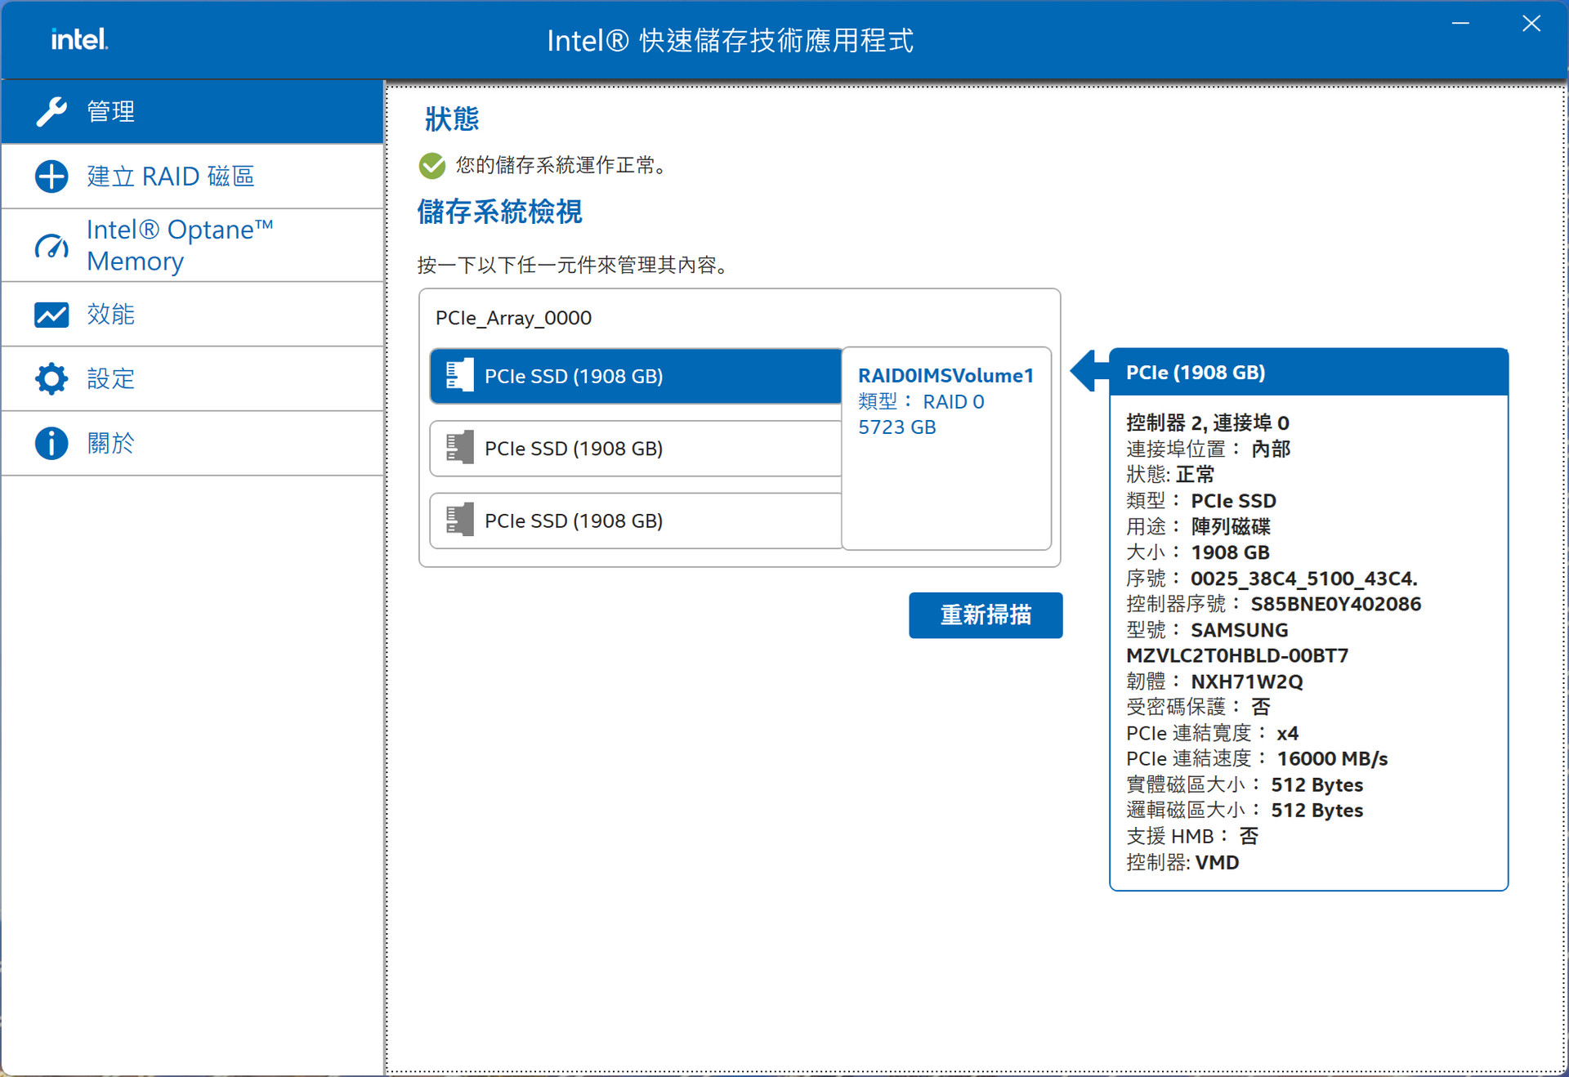Select the second PCIe SSD (1908 GB) row
The height and width of the screenshot is (1077, 1569).
pos(636,449)
